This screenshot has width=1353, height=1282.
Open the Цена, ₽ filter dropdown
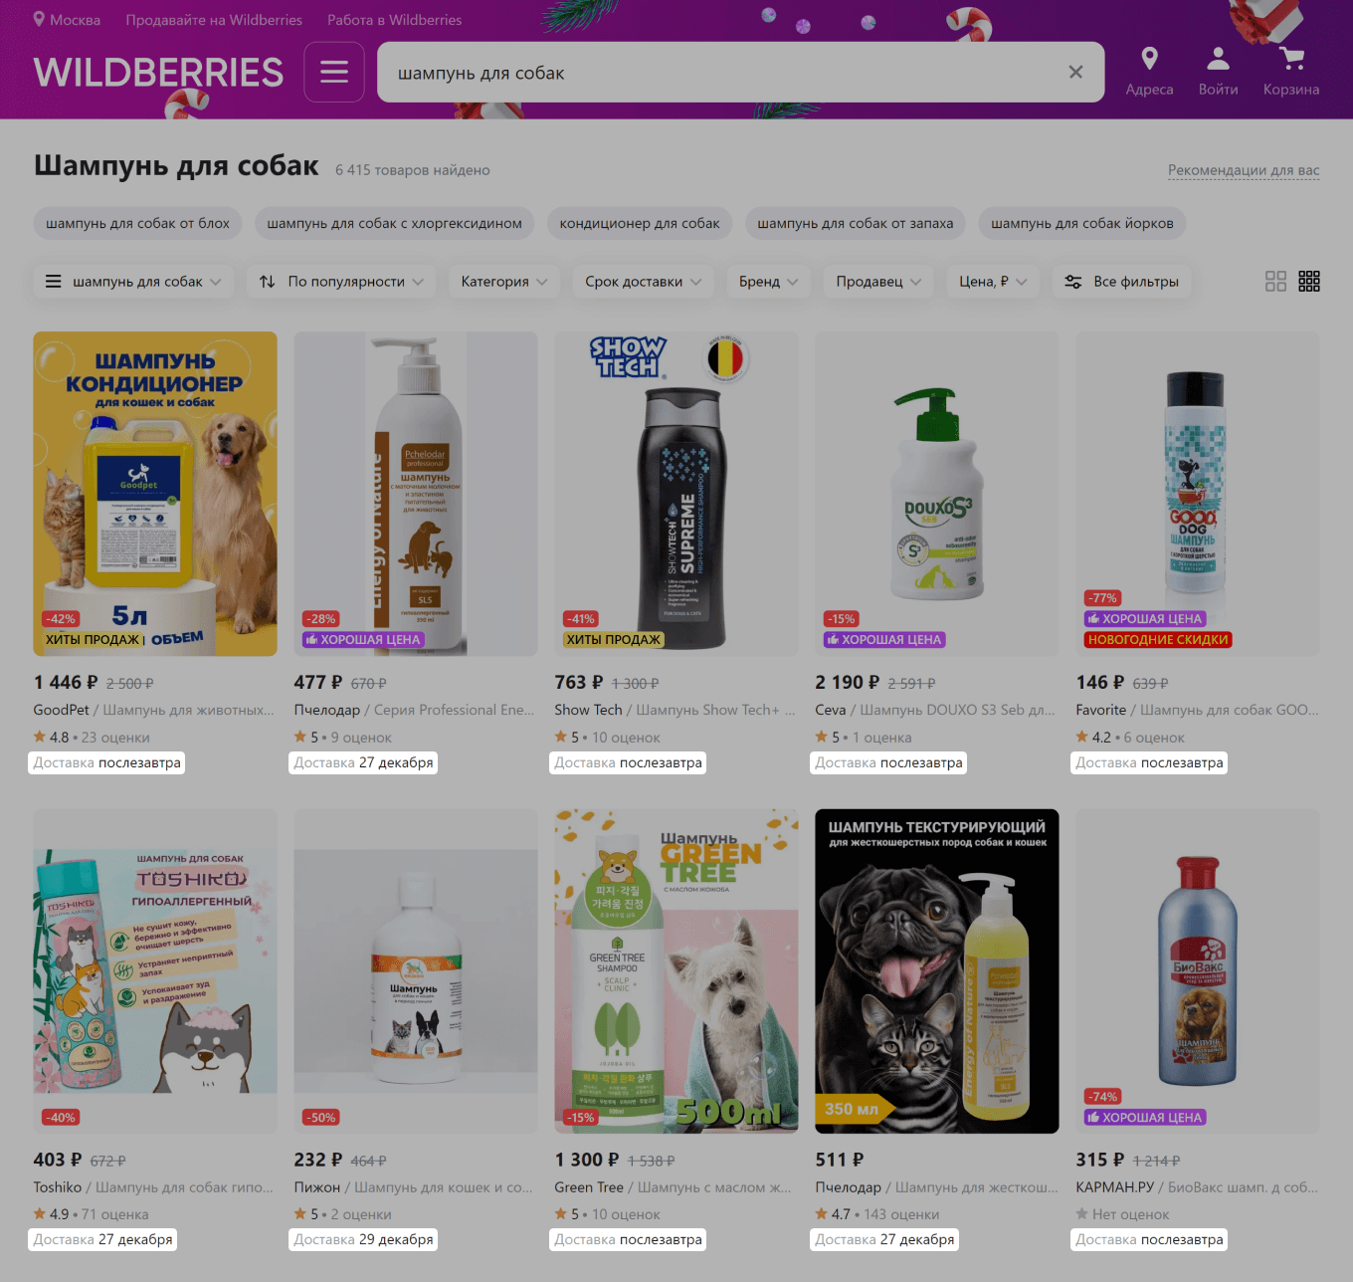pos(993,282)
